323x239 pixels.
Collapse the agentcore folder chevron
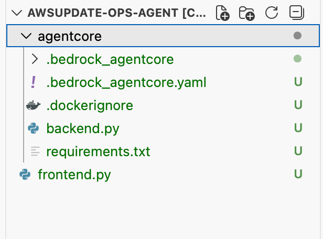(x=25, y=36)
